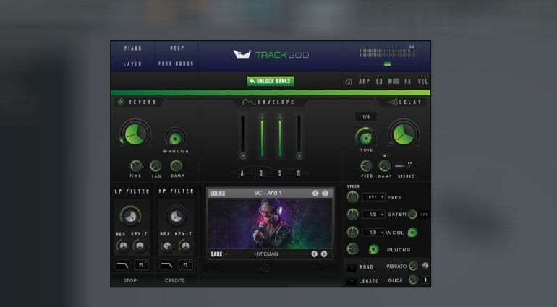The width and height of the screenshot is (557, 307).
Task: Switch to the EQ tab
Action: coord(379,82)
